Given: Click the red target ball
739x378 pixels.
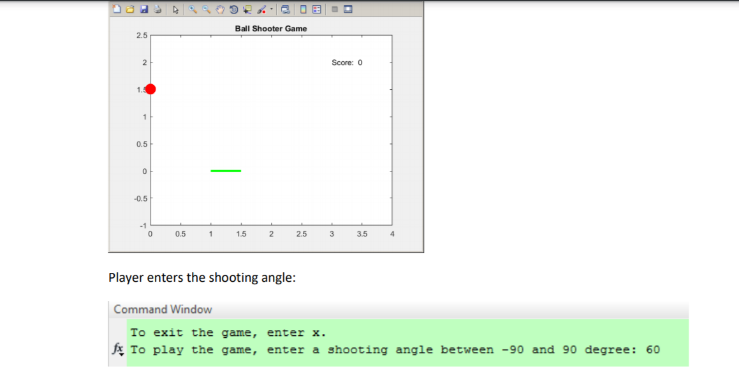Looking at the screenshot, I should 150,89.
